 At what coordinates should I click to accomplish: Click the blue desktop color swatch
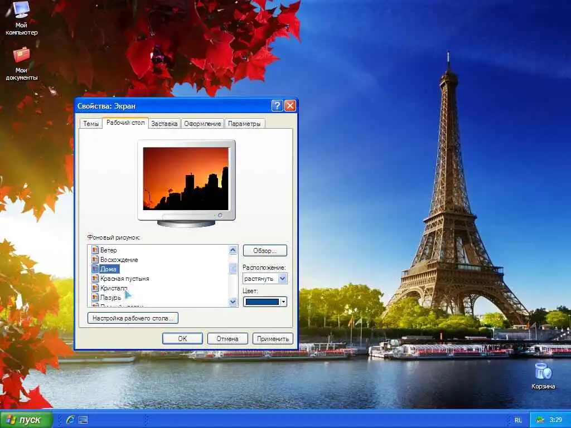coord(262,301)
